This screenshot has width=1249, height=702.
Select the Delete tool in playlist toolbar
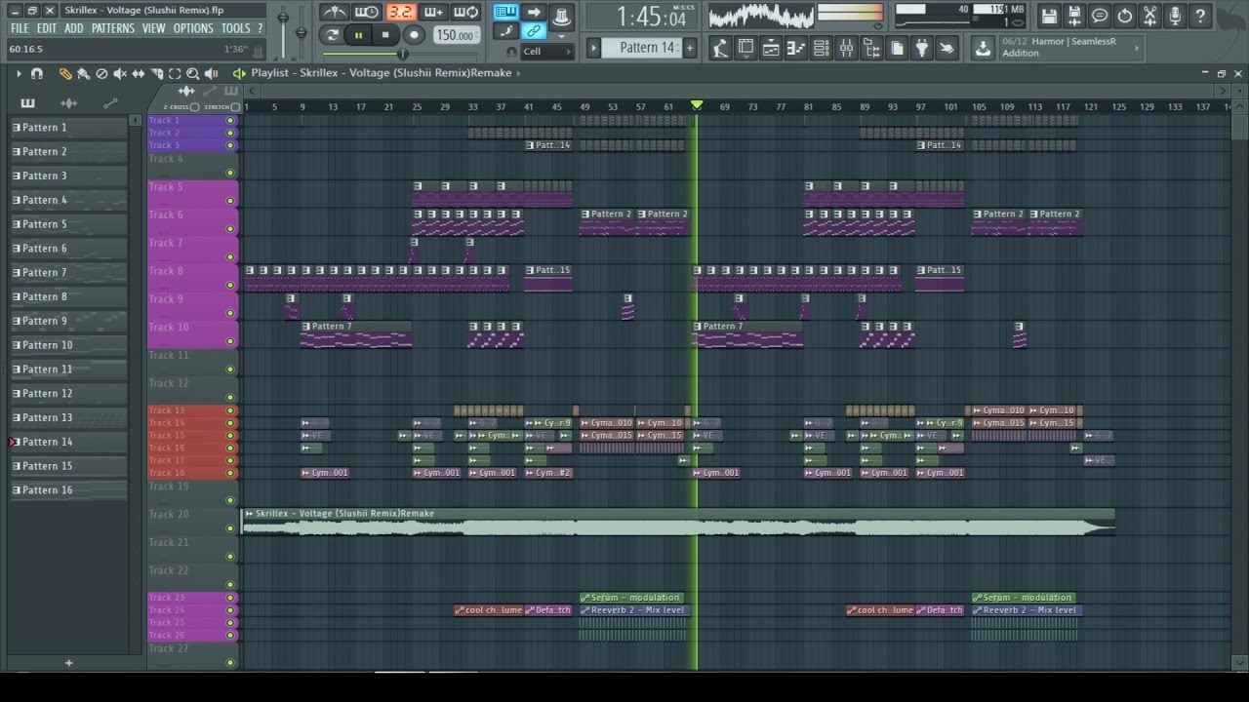101,73
